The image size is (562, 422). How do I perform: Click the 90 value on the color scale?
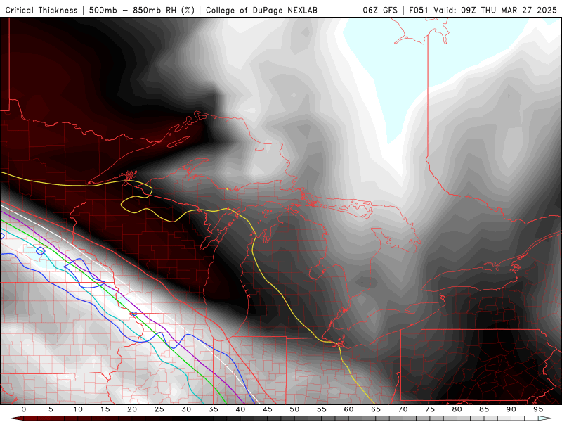point(511,409)
